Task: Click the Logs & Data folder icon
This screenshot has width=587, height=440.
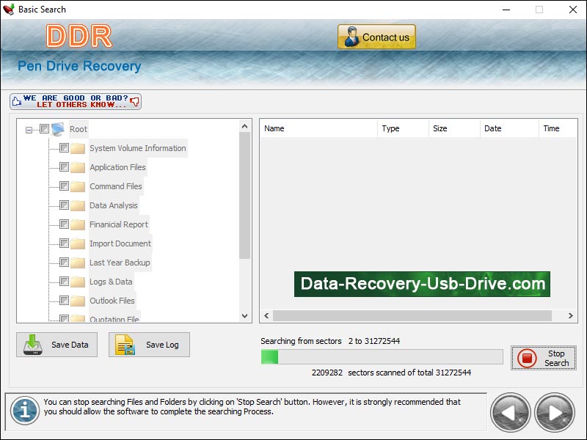Action: [x=78, y=282]
